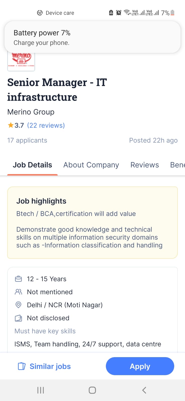Screen dimensions: 185x401
Task: Open the Reviews tab
Action: 145,165
